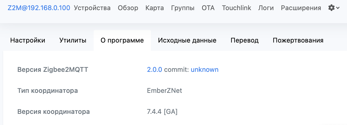Open the settings gear icon menu
The width and height of the screenshot is (347, 125).
[x=331, y=8]
